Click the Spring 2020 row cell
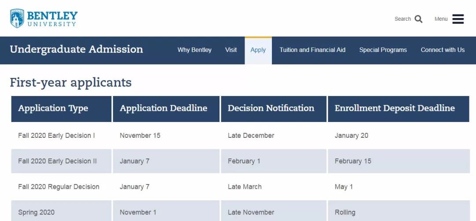Screen dimensions: 476x221 (x=61, y=211)
